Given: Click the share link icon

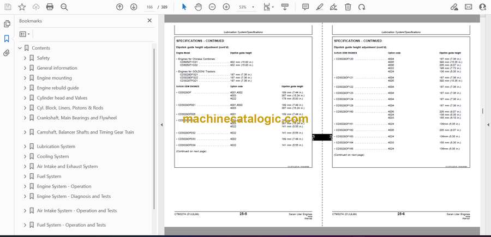Looking at the screenshot, I should 454,7.
